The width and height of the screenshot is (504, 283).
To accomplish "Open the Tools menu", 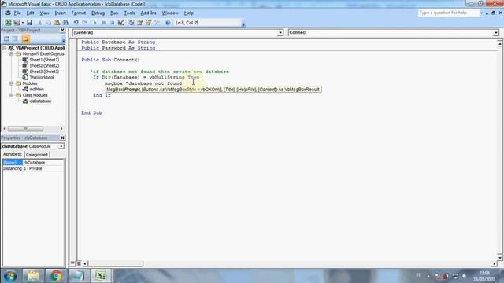I will (x=129, y=13).
